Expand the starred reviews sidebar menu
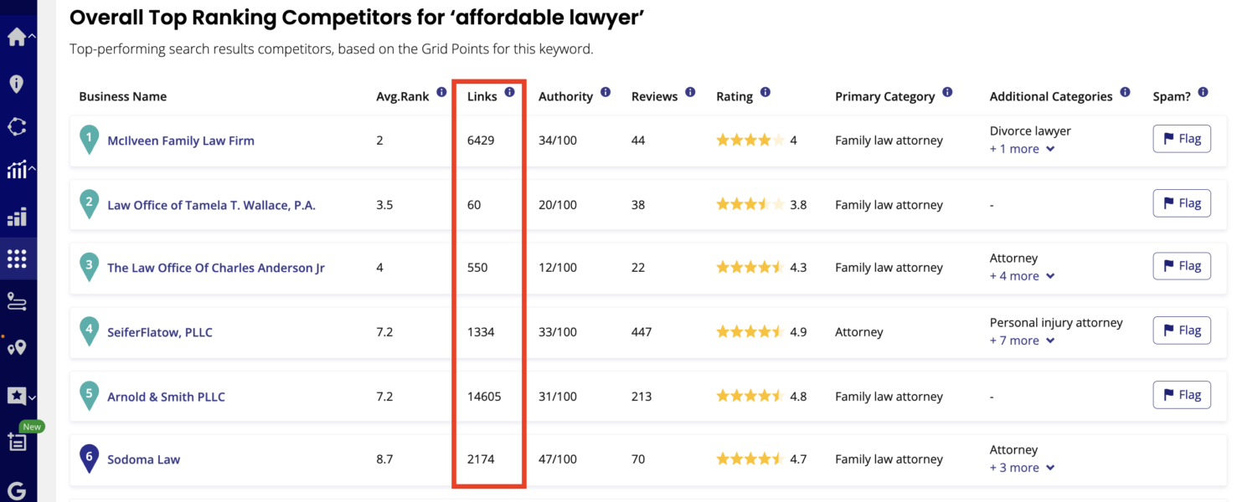Viewport: 1237px width, 502px height. point(17,395)
